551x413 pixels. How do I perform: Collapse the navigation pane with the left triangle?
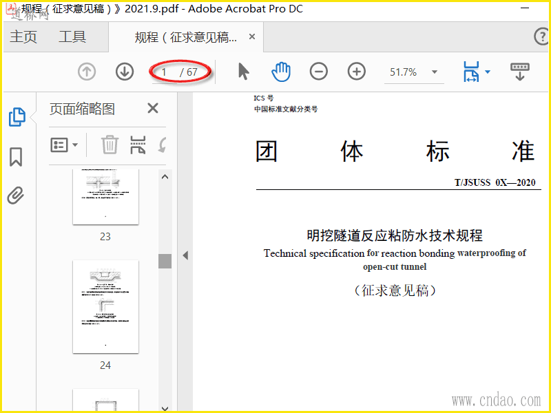pyautogui.click(x=185, y=255)
